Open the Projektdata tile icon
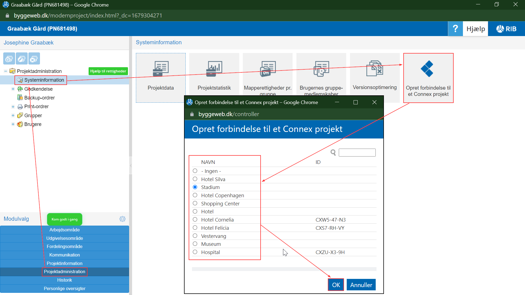 click(x=161, y=69)
